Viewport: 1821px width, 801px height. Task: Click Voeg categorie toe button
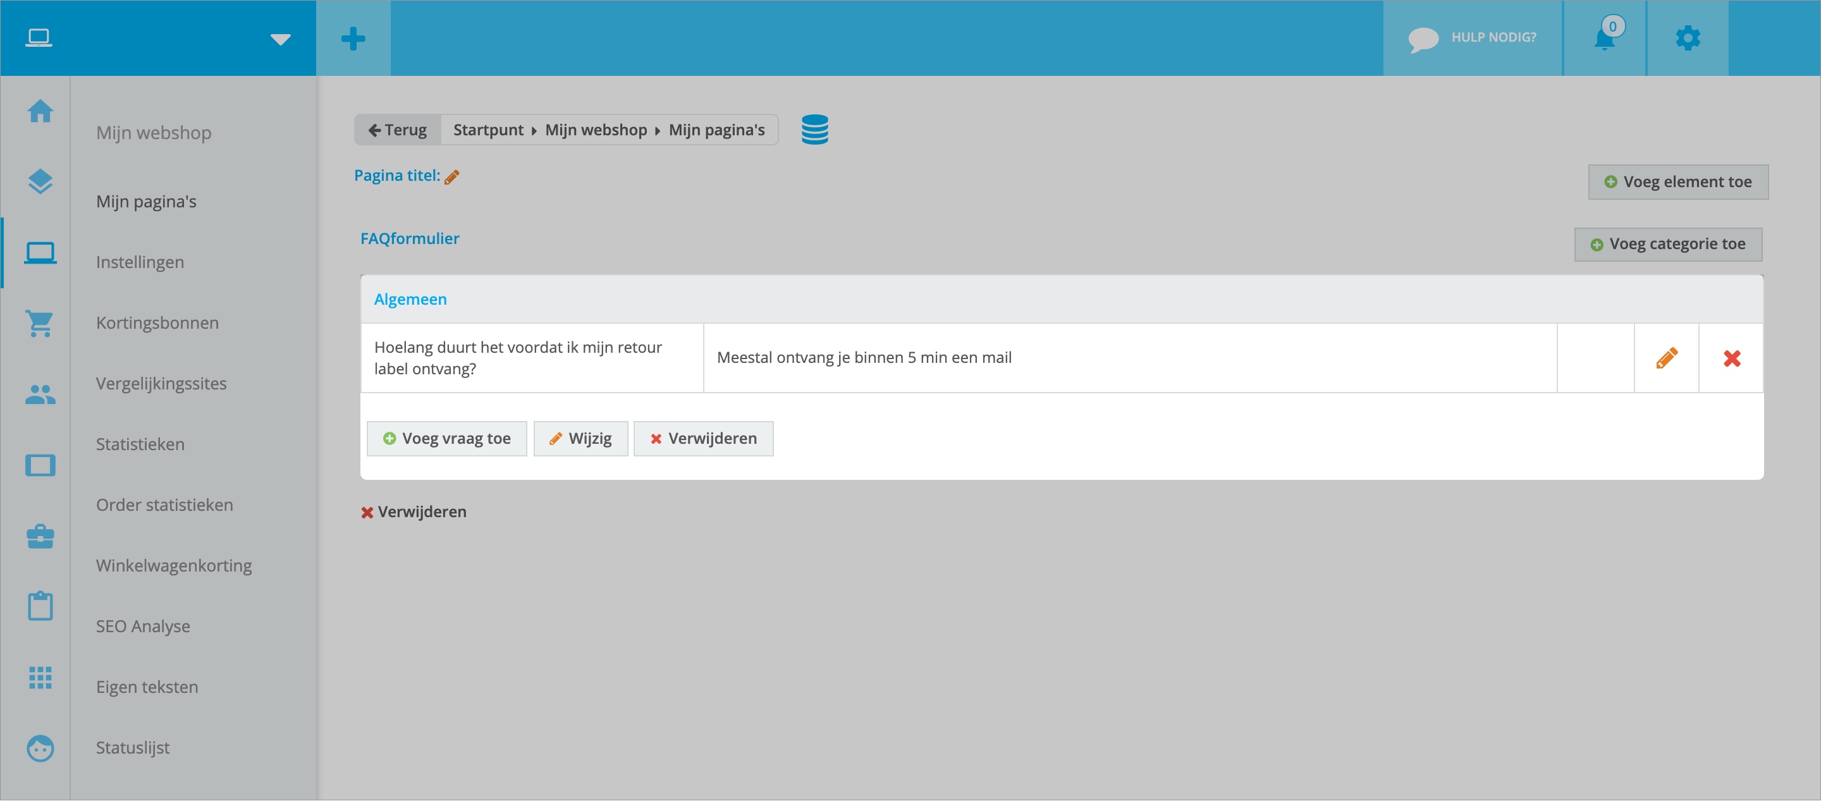1667,244
